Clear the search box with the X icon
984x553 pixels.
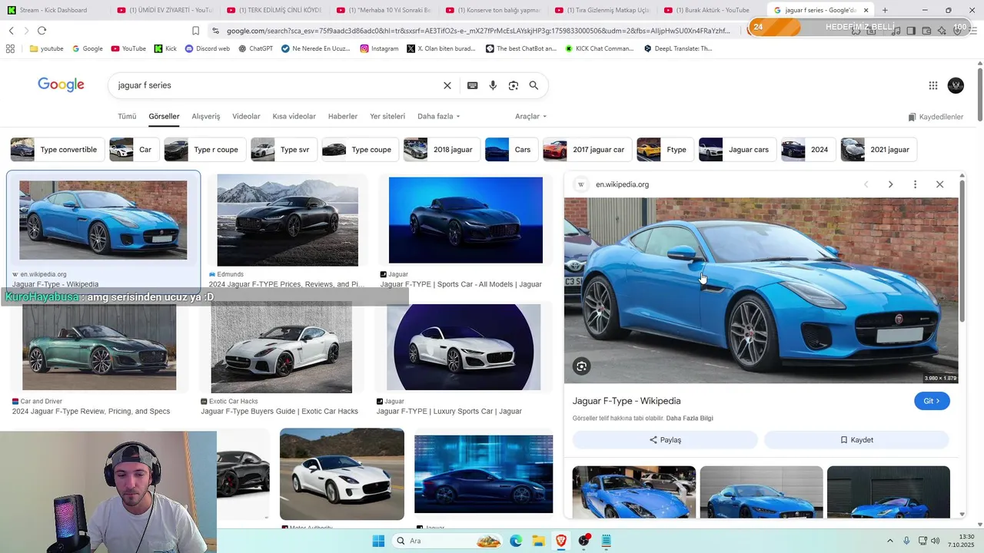coord(447,85)
